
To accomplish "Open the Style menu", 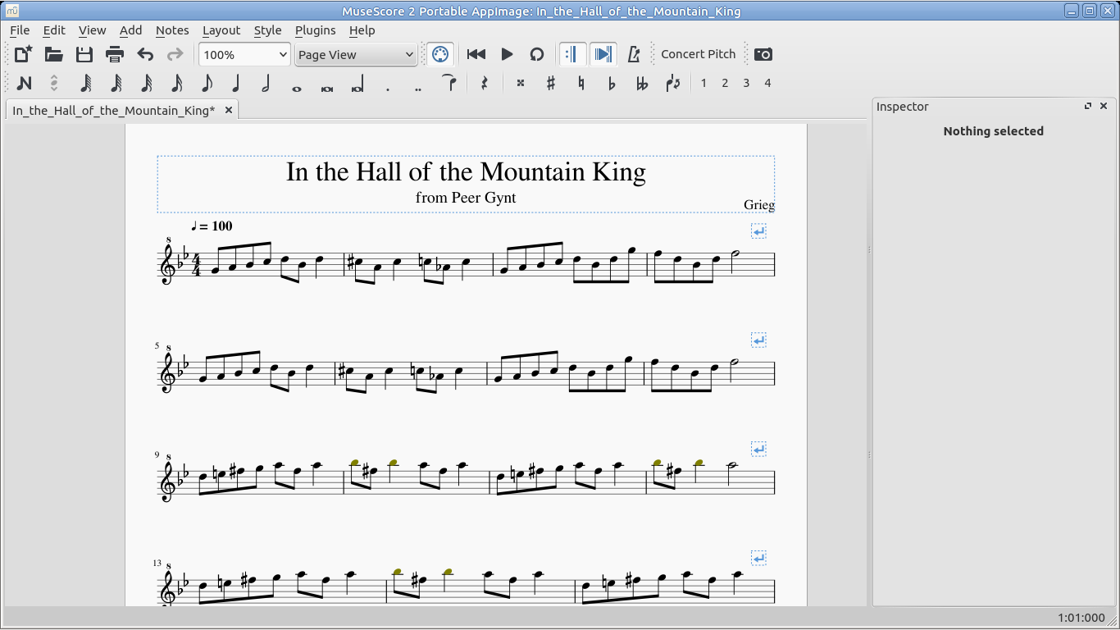I will pos(267,30).
